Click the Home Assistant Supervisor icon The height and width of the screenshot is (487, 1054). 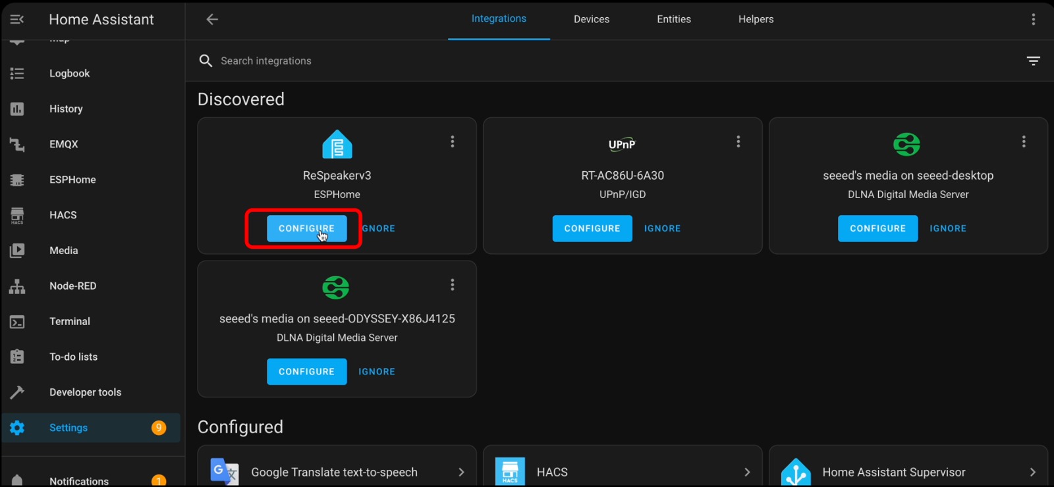796,472
